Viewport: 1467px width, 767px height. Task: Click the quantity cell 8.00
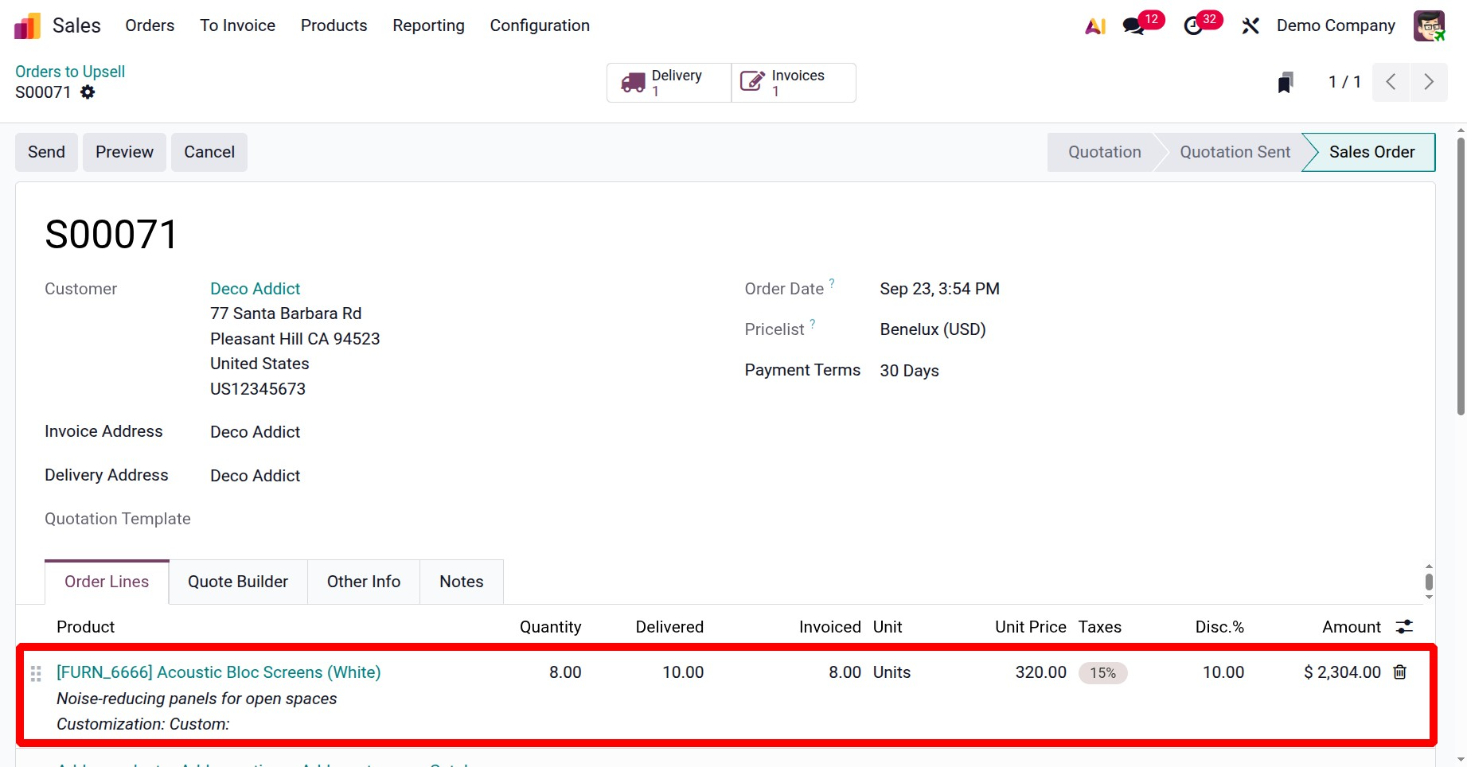pyautogui.click(x=565, y=672)
